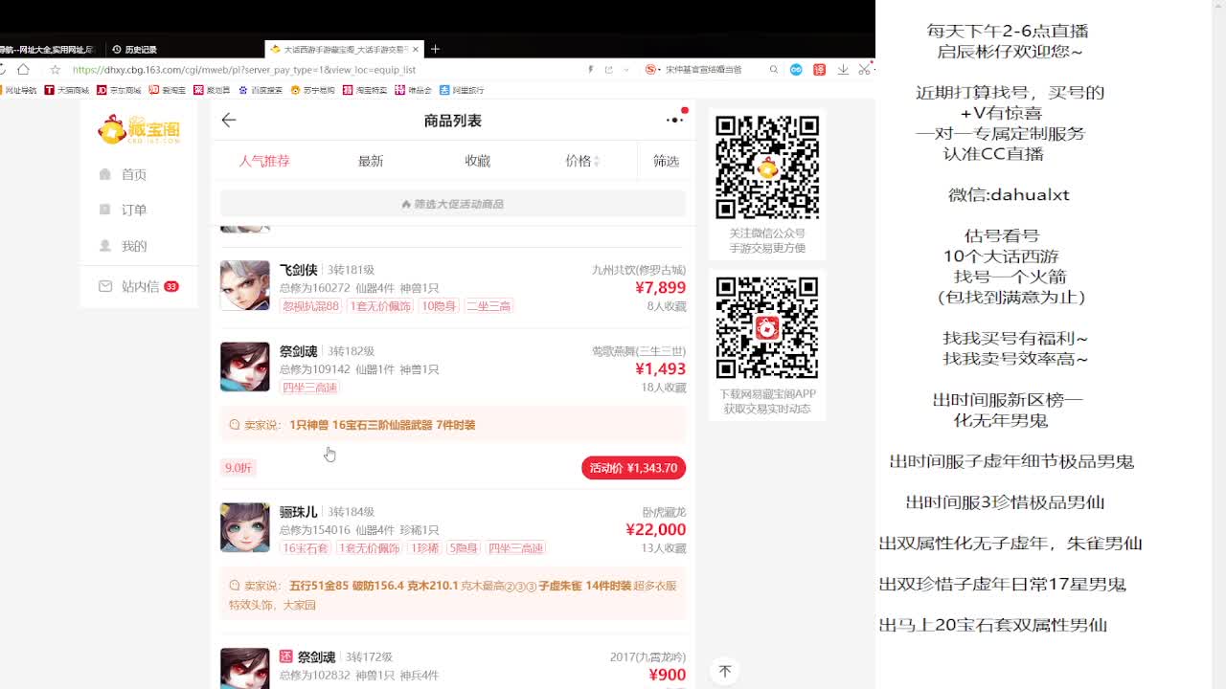Image resolution: width=1226 pixels, height=689 pixels.
Task: Switch to the 历史记录 browser tab
Action: click(134, 49)
